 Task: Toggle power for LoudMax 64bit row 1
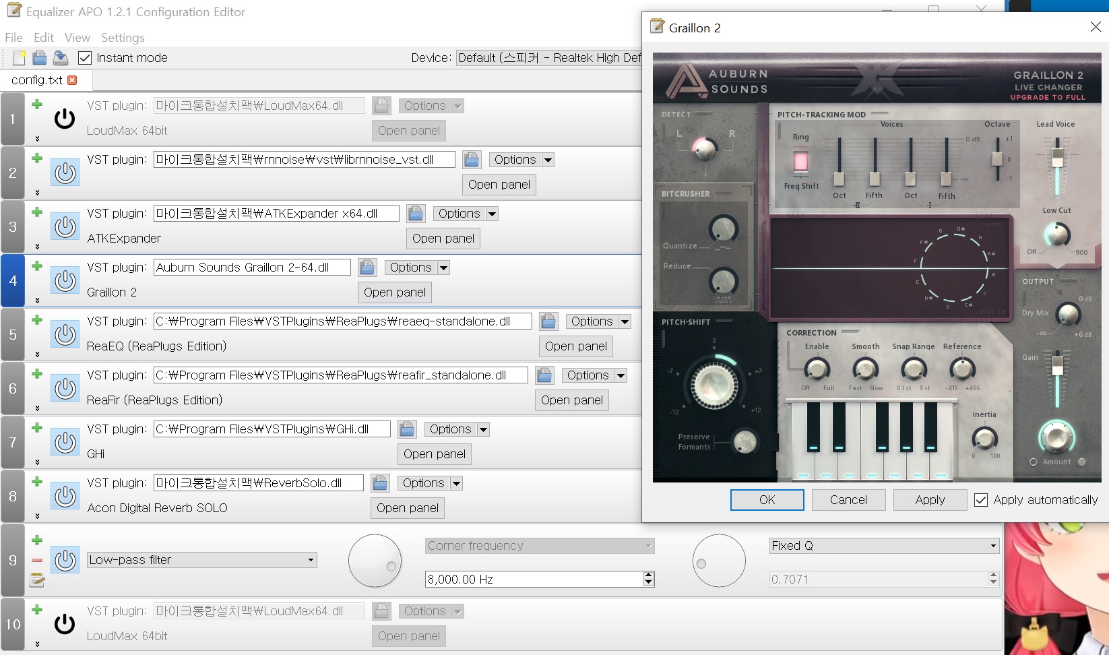pos(65,119)
